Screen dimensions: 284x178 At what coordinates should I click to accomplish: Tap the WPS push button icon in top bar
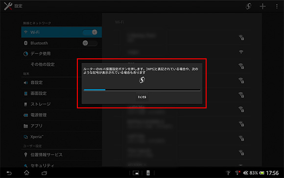(248, 6)
